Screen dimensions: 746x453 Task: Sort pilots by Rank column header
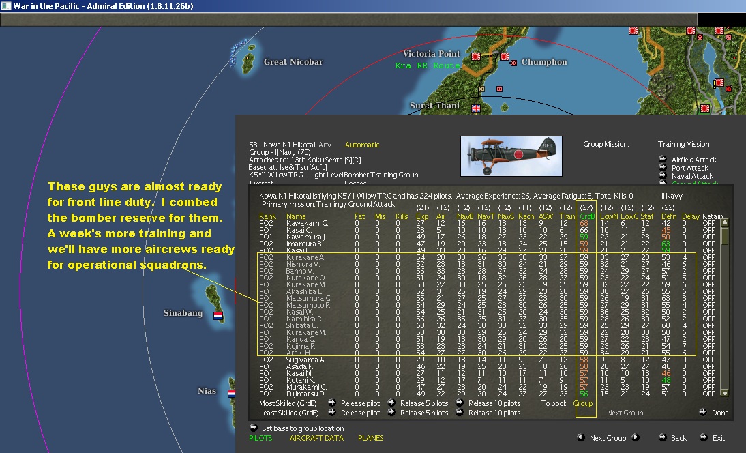[267, 216]
